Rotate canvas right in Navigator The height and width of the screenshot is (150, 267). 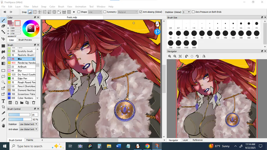point(197,56)
